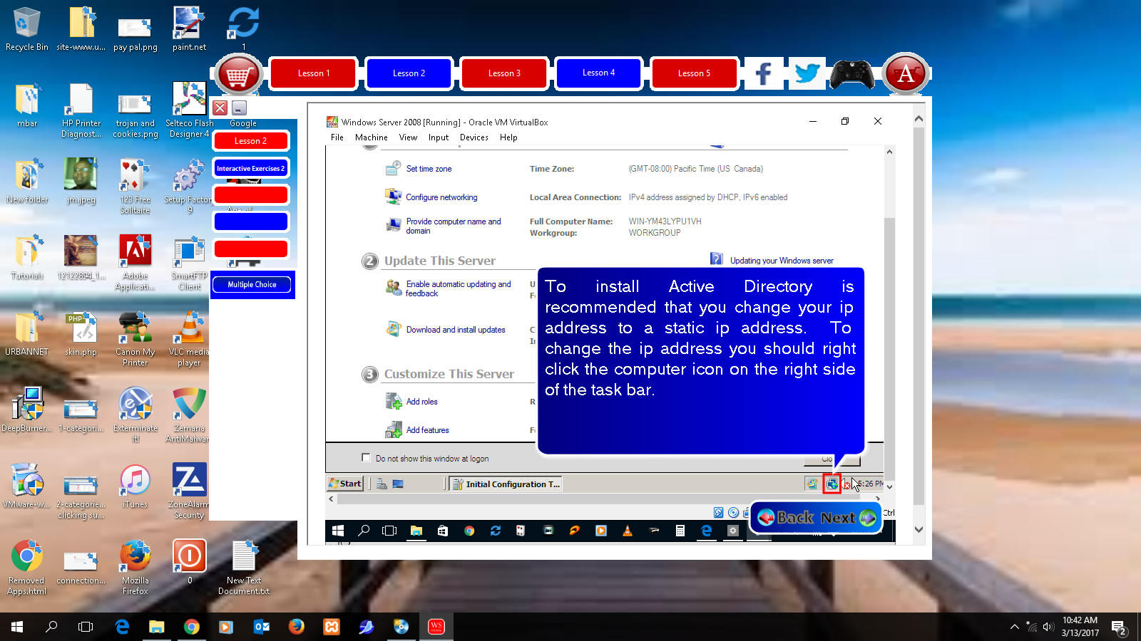This screenshot has width=1141, height=641.
Task: Open Mozilla Firefox desktop icon
Action: (135, 568)
